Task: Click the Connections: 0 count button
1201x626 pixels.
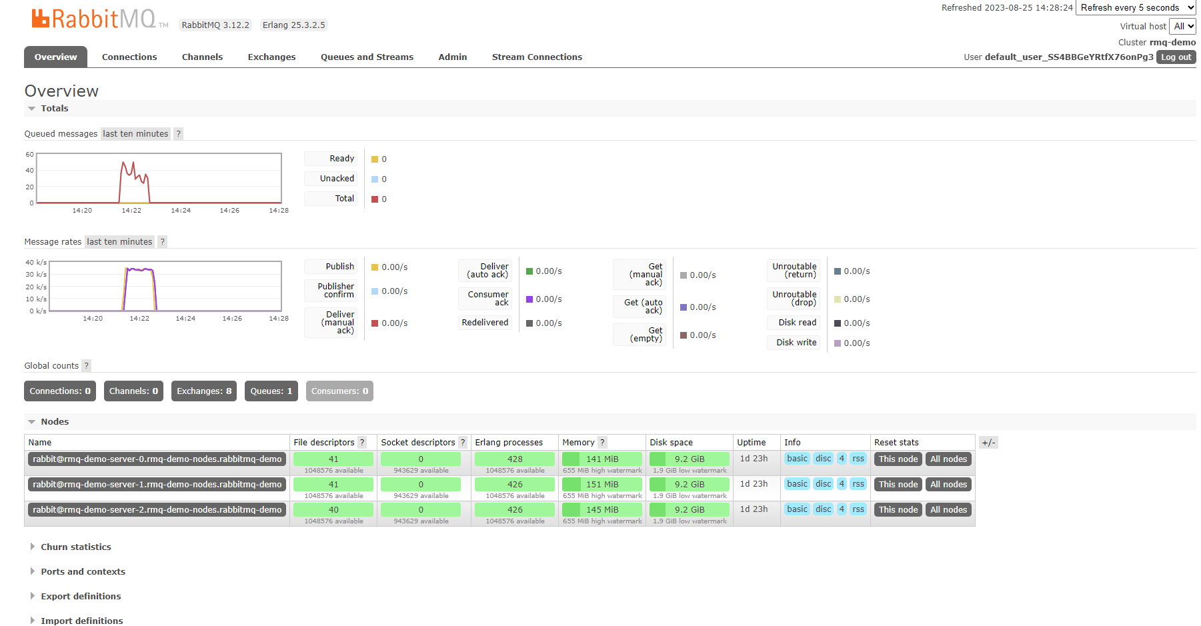Action: [x=60, y=391]
